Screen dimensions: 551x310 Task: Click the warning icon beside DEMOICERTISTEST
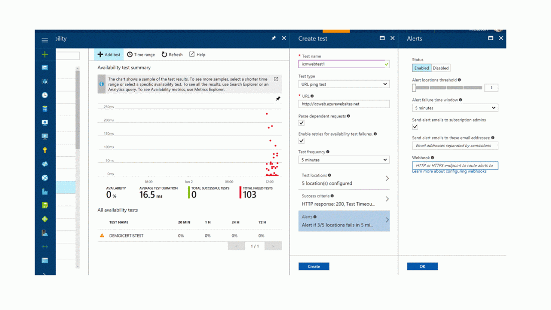pos(102,235)
